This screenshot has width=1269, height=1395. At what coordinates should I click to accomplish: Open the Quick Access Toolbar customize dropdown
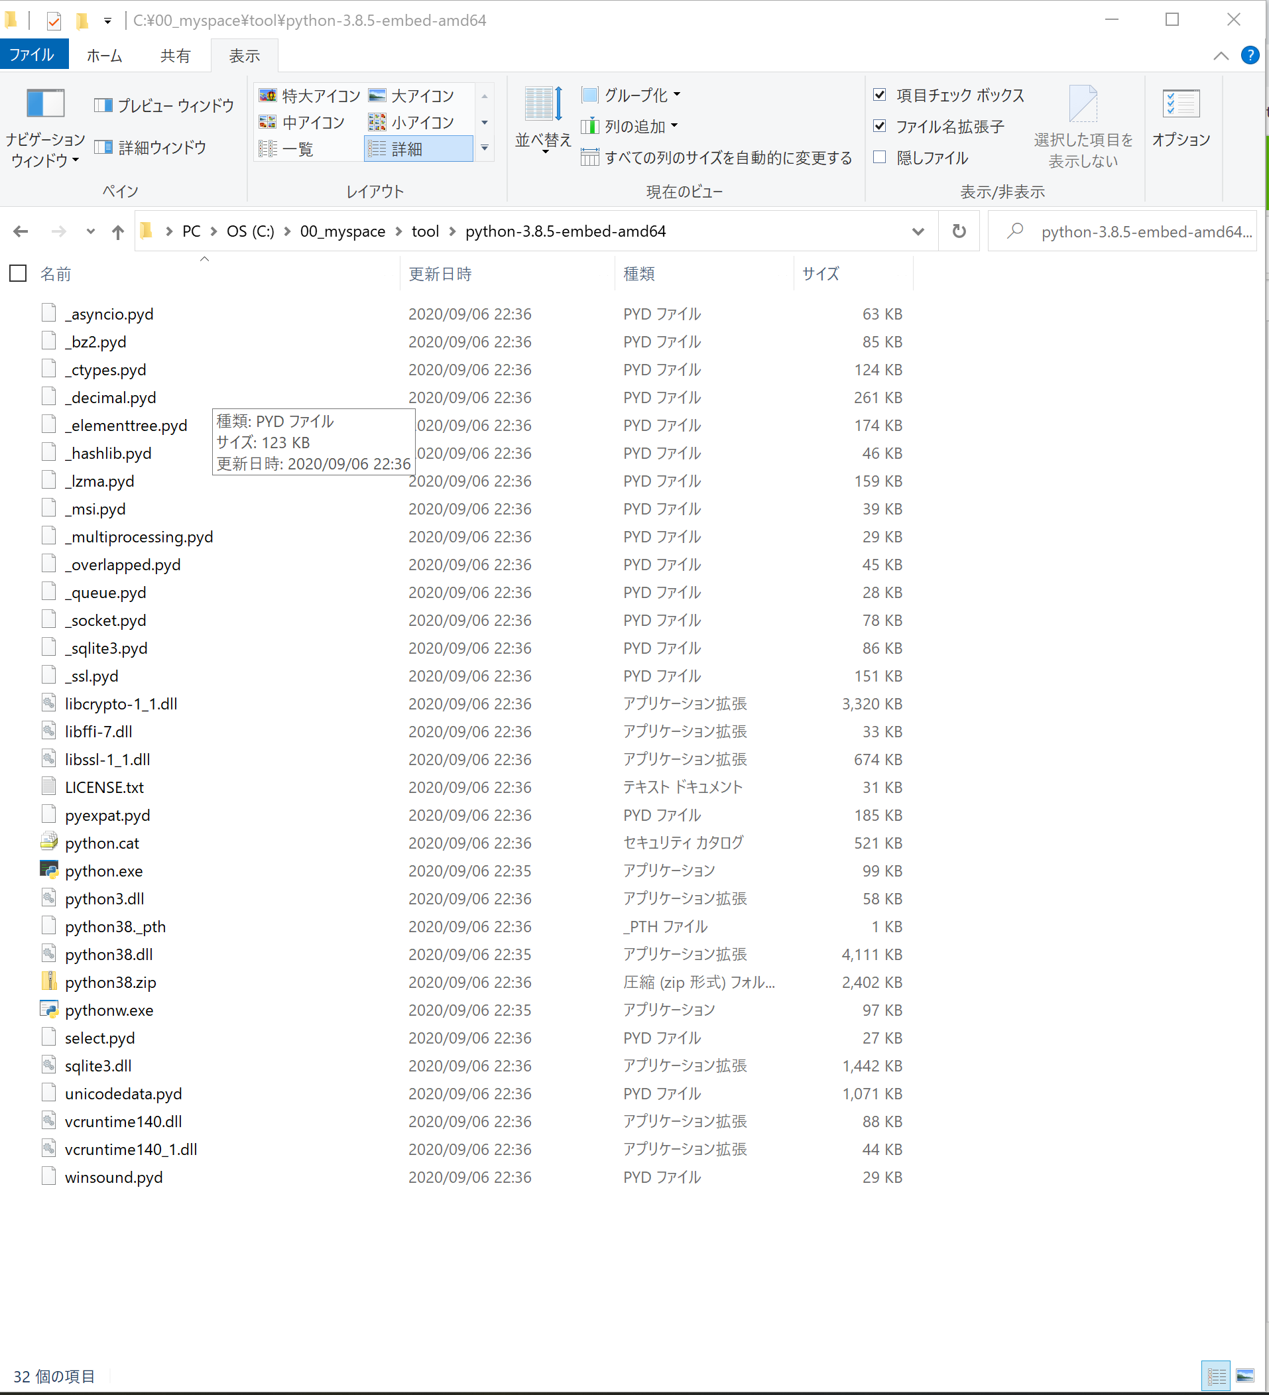click(x=107, y=21)
